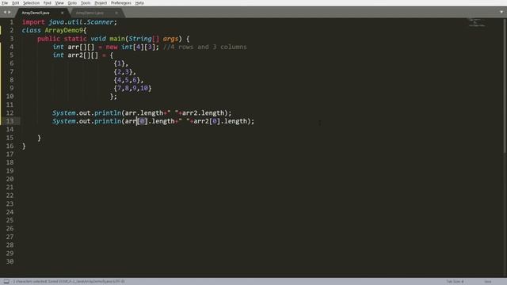507x285 pixels.
Task: Click 'println' on line 12
Action: point(108,112)
